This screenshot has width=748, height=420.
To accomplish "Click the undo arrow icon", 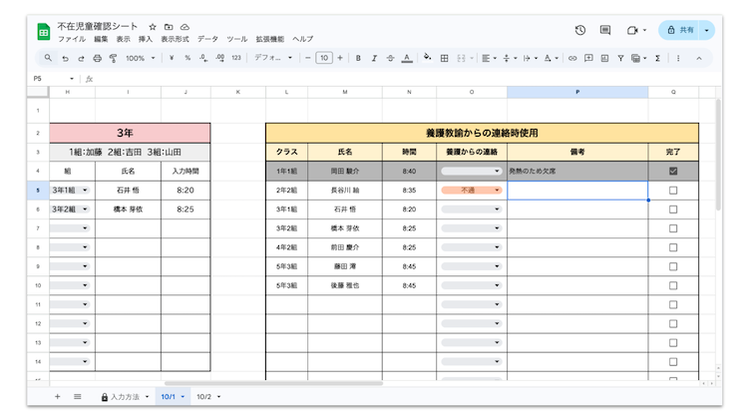I will [x=65, y=58].
